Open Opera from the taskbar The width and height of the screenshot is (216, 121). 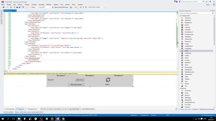(41, 119)
